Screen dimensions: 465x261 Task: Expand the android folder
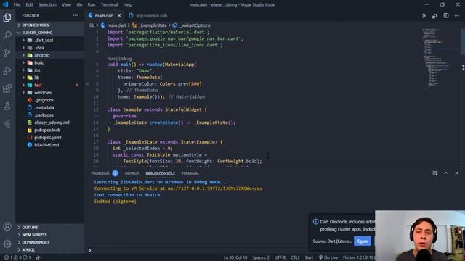tap(50, 55)
